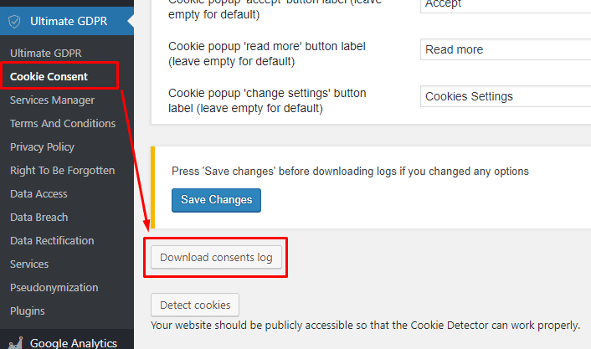Open the Pseudonymization settings
Image resolution: width=591 pixels, height=349 pixels.
54,287
